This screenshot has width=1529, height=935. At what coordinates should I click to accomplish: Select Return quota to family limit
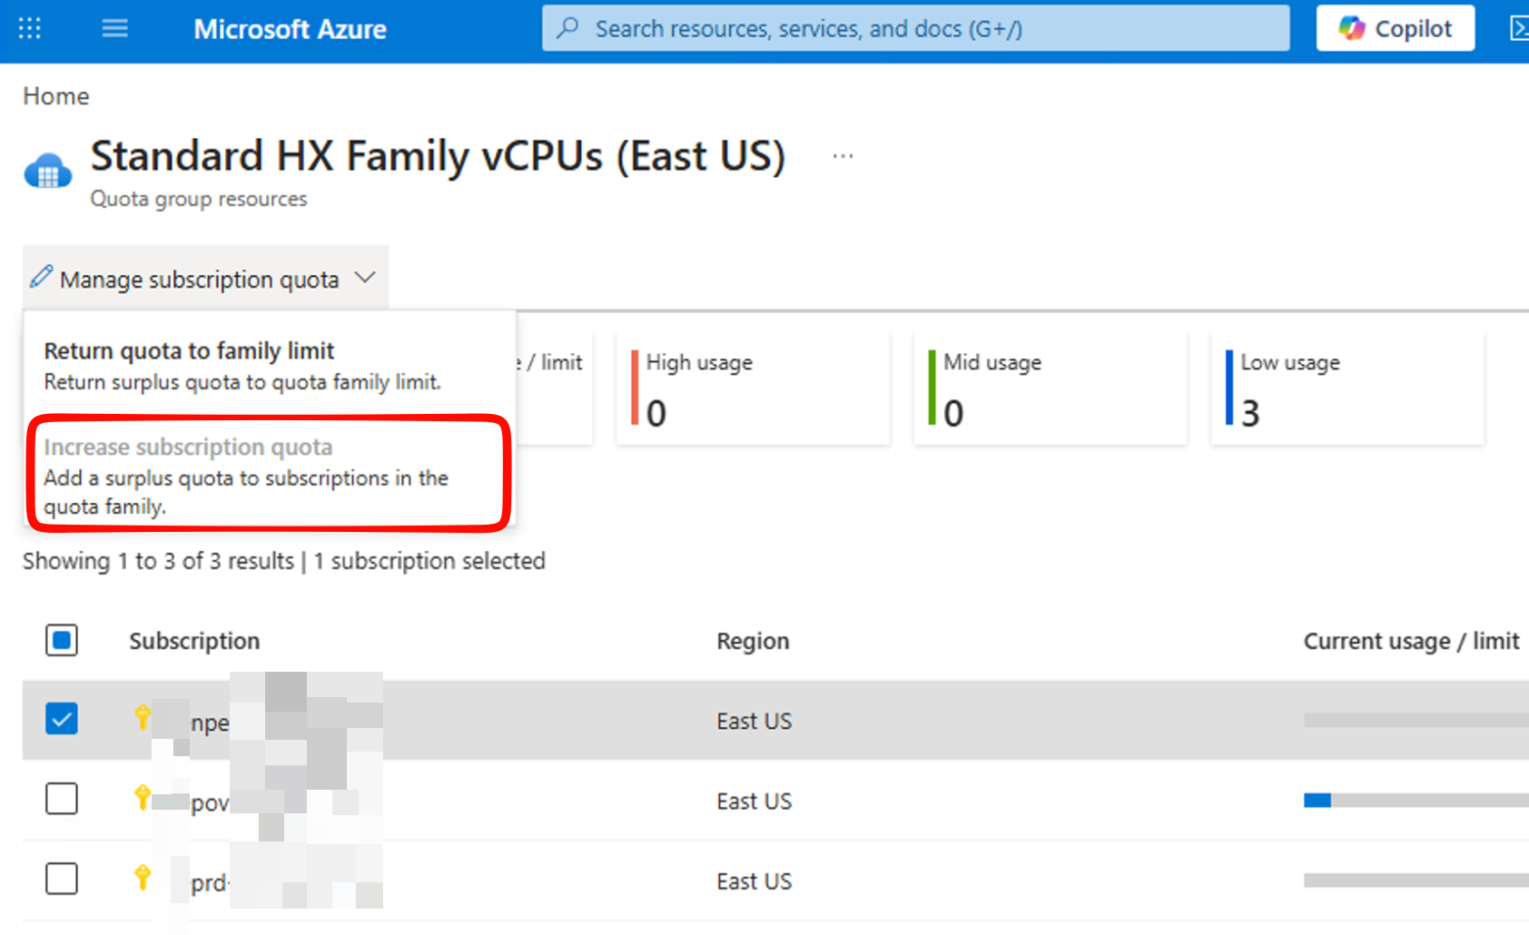click(270, 366)
